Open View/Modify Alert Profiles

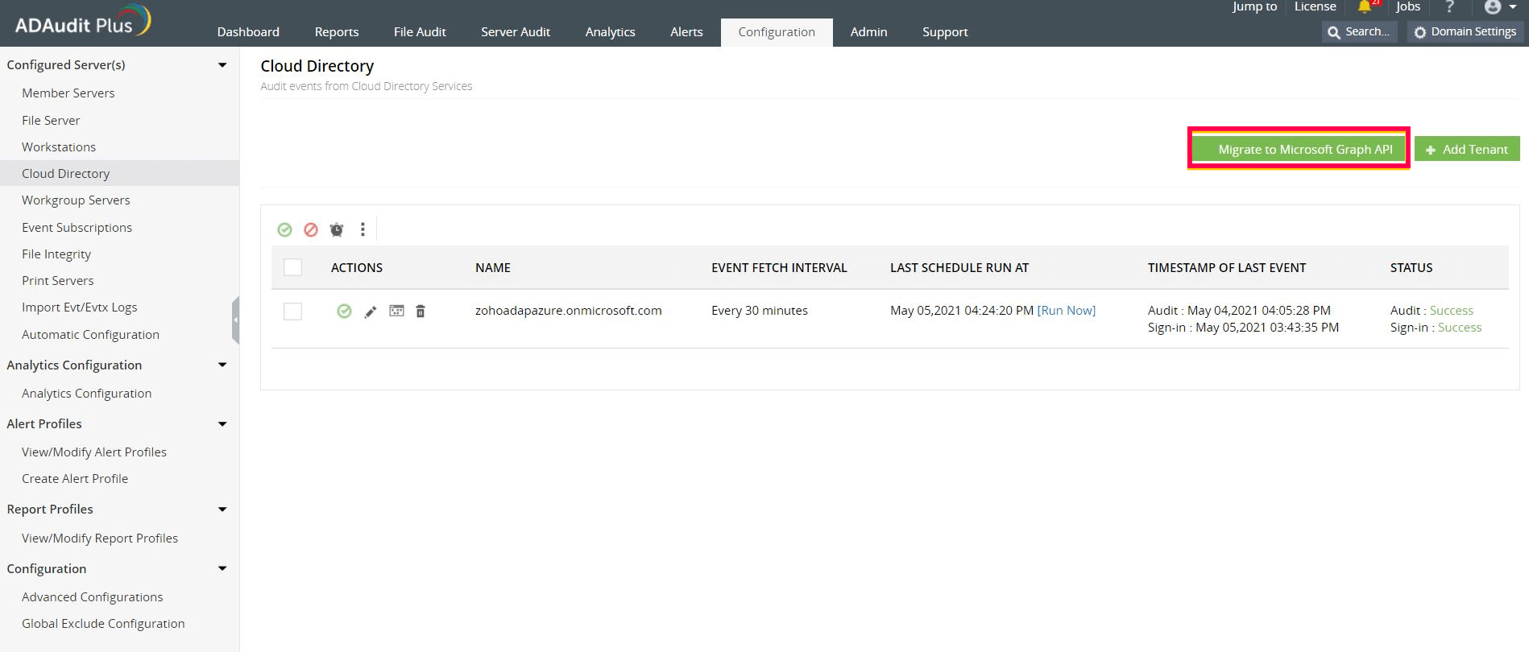[x=94, y=452]
